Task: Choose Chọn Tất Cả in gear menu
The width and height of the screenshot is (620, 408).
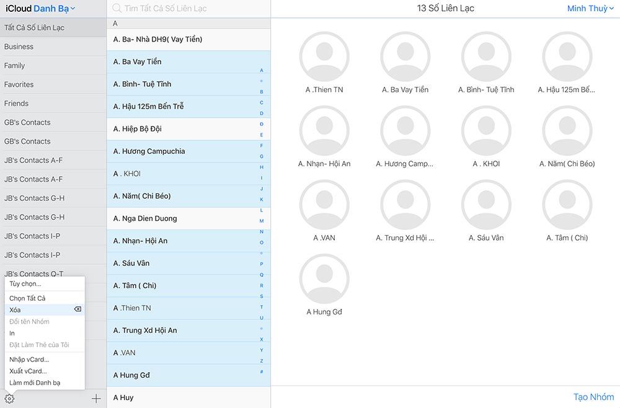Action: point(45,298)
